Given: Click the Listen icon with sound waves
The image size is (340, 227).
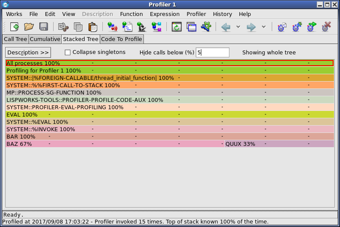Looking at the screenshot, I should point(112,27).
